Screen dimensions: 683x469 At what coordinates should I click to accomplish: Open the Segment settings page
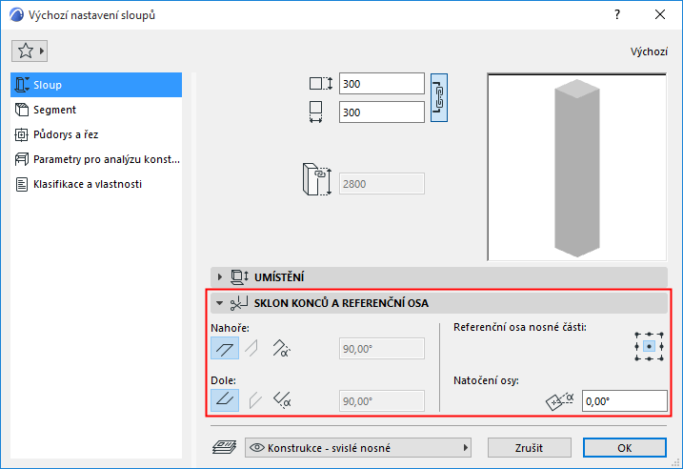click(x=96, y=110)
